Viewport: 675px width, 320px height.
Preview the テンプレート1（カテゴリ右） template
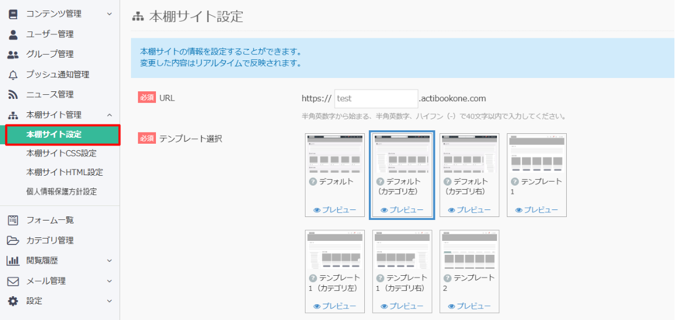pyautogui.click(x=402, y=306)
